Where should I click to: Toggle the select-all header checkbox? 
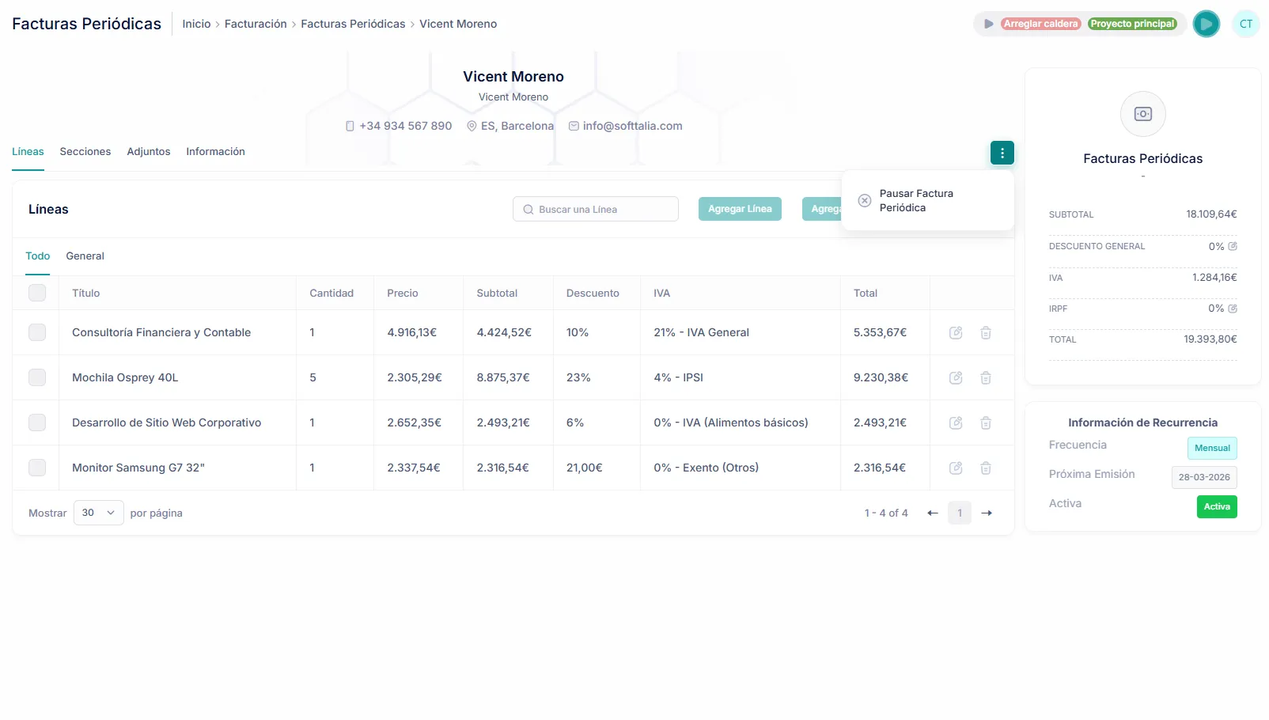(37, 293)
